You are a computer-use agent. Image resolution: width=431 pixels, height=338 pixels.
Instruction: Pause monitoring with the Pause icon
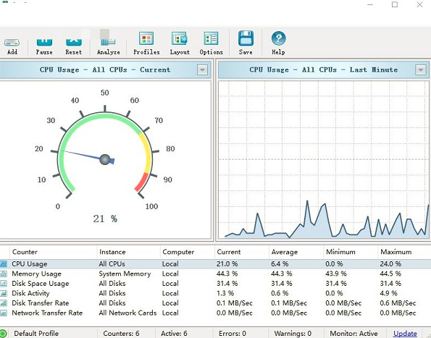44,42
